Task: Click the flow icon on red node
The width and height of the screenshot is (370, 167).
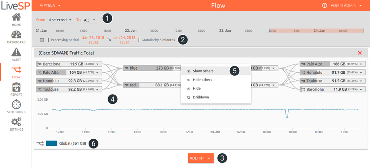Action: point(127,85)
